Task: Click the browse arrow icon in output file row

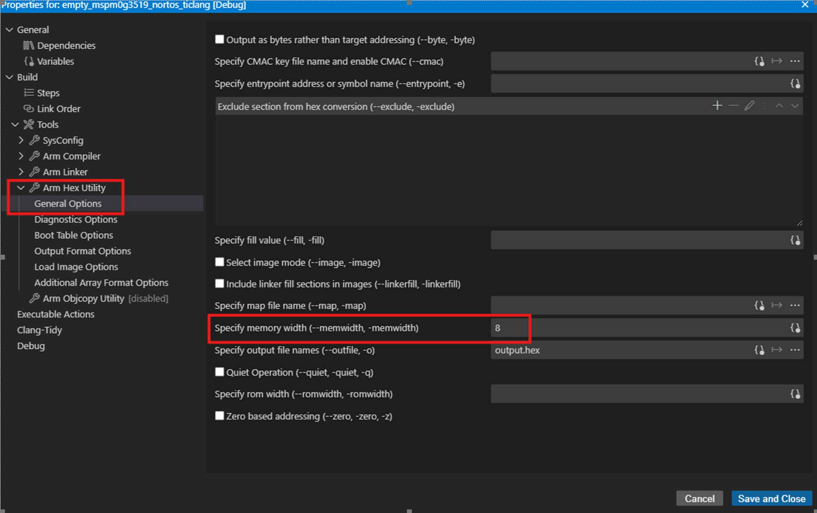Action: click(x=777, y=350)
